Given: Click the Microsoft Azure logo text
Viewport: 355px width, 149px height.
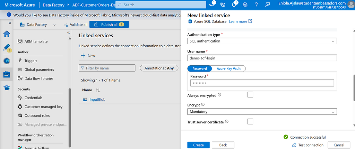Looking at the screenshot, I should point(20,5).
